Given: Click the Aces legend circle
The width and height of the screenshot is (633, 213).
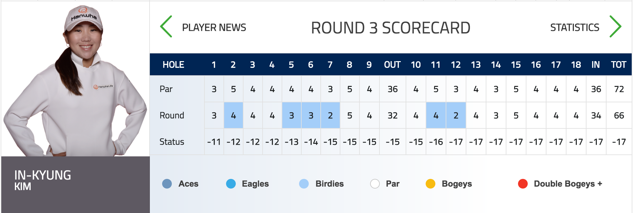Looking at the screenshot, I should point(167,184).
